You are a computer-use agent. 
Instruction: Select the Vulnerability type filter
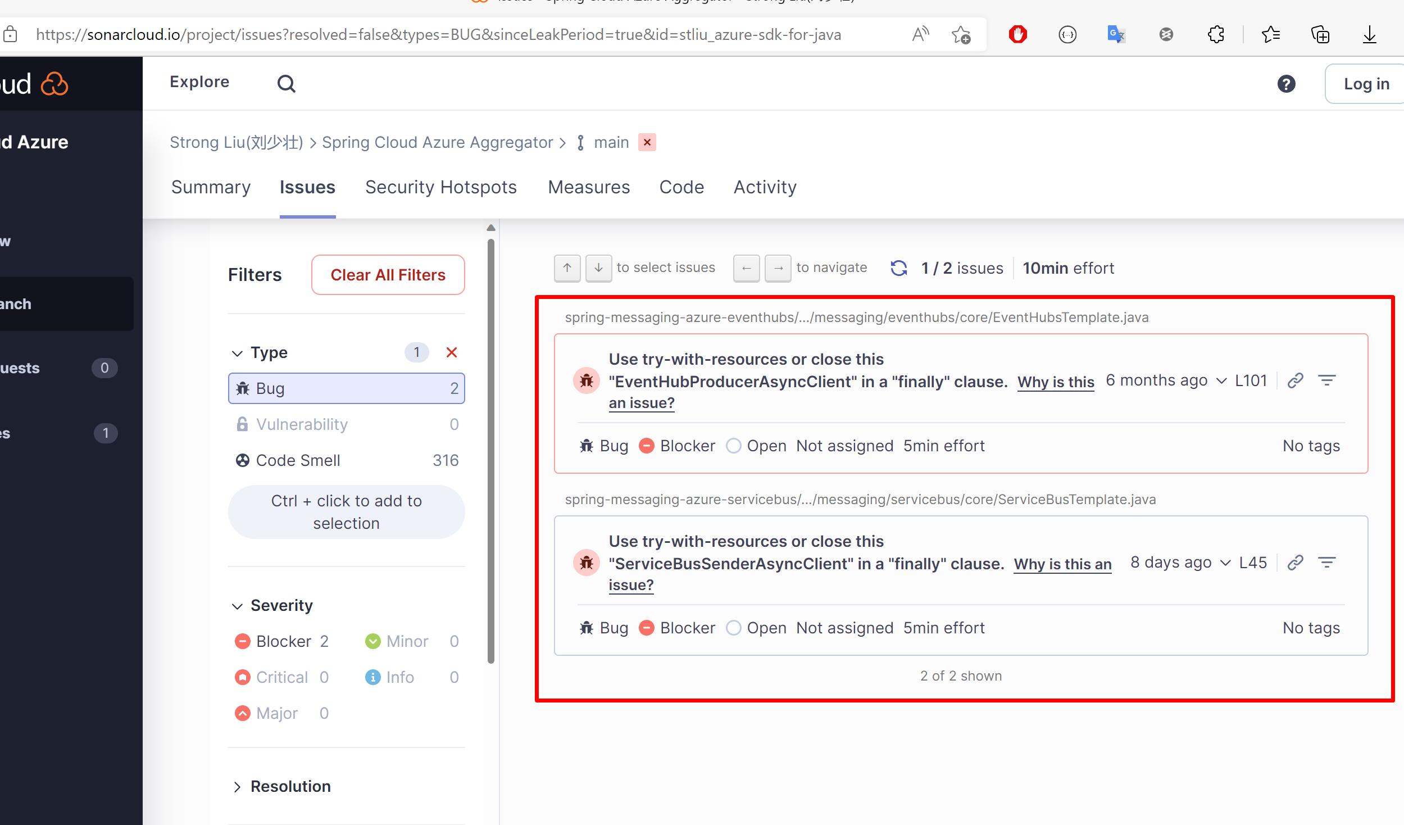(x=301, y=424)
